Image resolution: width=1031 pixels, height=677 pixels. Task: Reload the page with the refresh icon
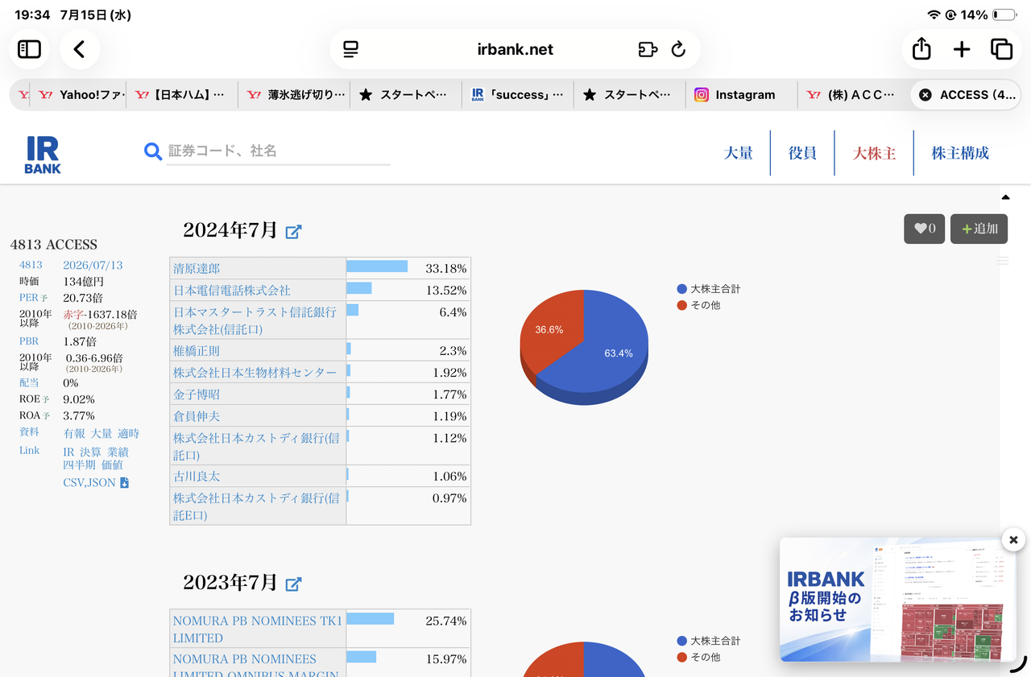click(678, 49)
